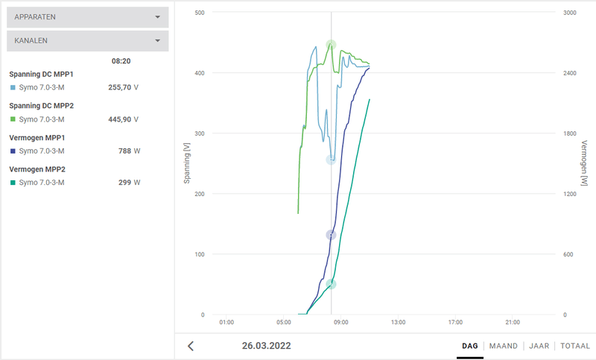
Task: Click the dark blue data point marker
Action: click(x=331, y=235)
